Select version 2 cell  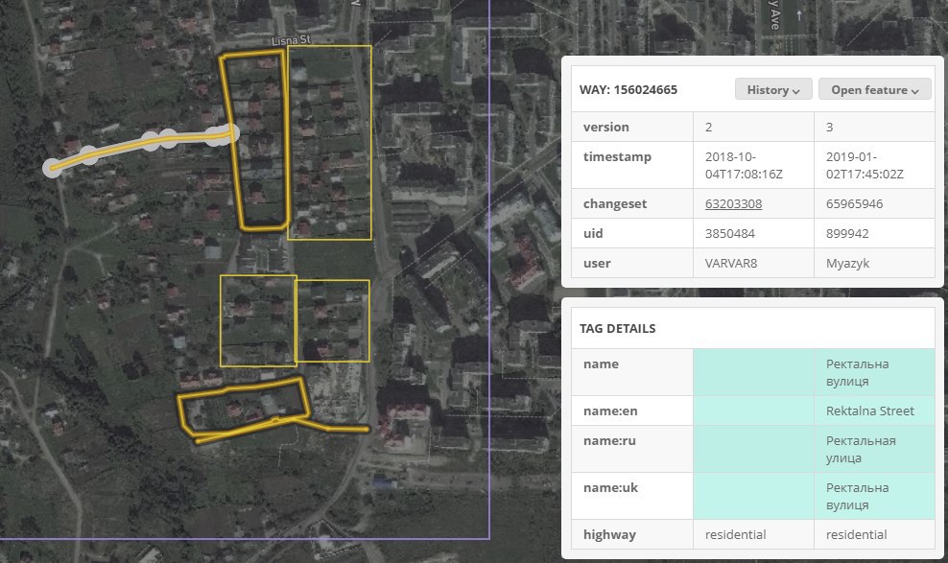tap(753, 127)
